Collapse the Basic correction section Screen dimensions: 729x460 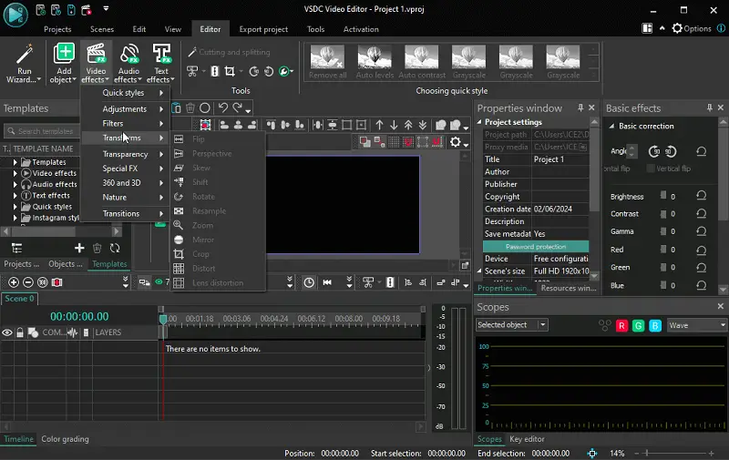pos(611,126)
